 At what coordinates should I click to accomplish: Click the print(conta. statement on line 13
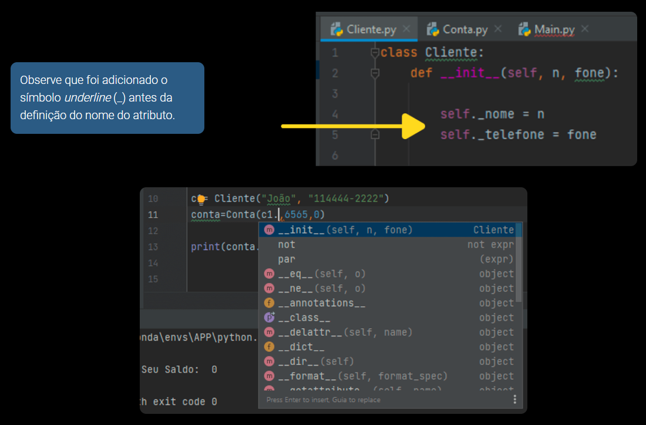tap(225, 247)
